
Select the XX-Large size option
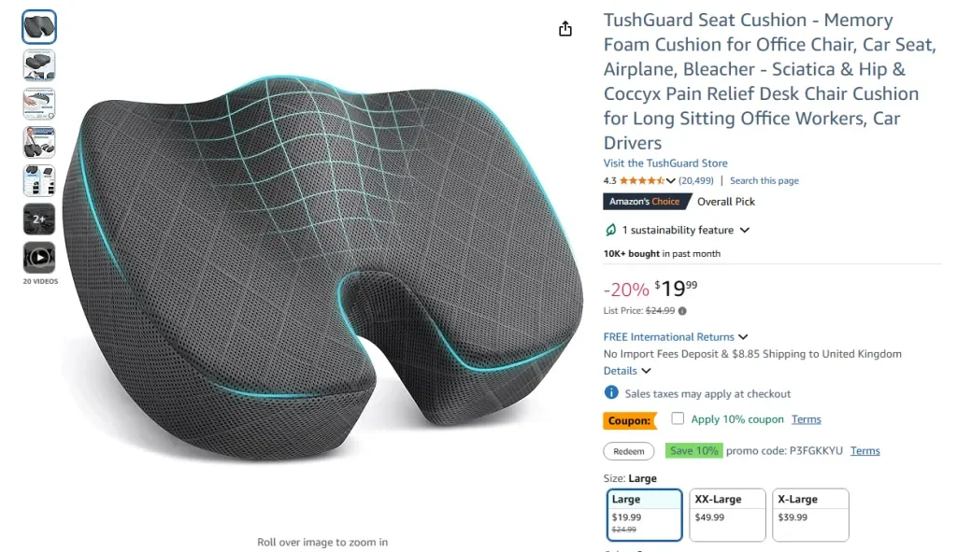click(x=727, y=515)
